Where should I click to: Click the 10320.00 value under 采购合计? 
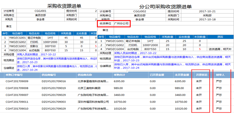point(119,108)
